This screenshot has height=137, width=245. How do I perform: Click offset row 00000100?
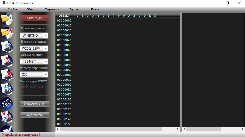pos(64,99)
